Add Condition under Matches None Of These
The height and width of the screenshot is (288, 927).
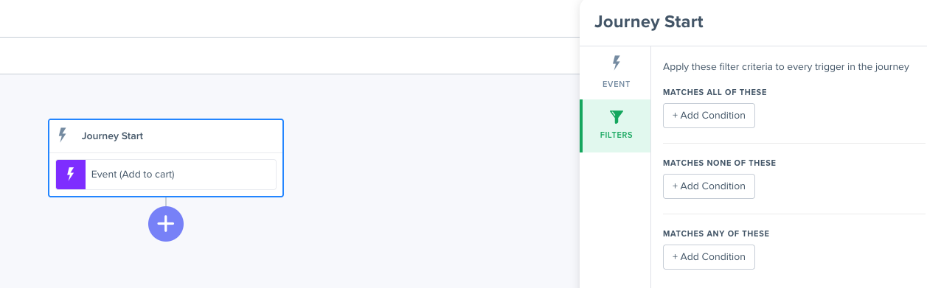(709, 186)
